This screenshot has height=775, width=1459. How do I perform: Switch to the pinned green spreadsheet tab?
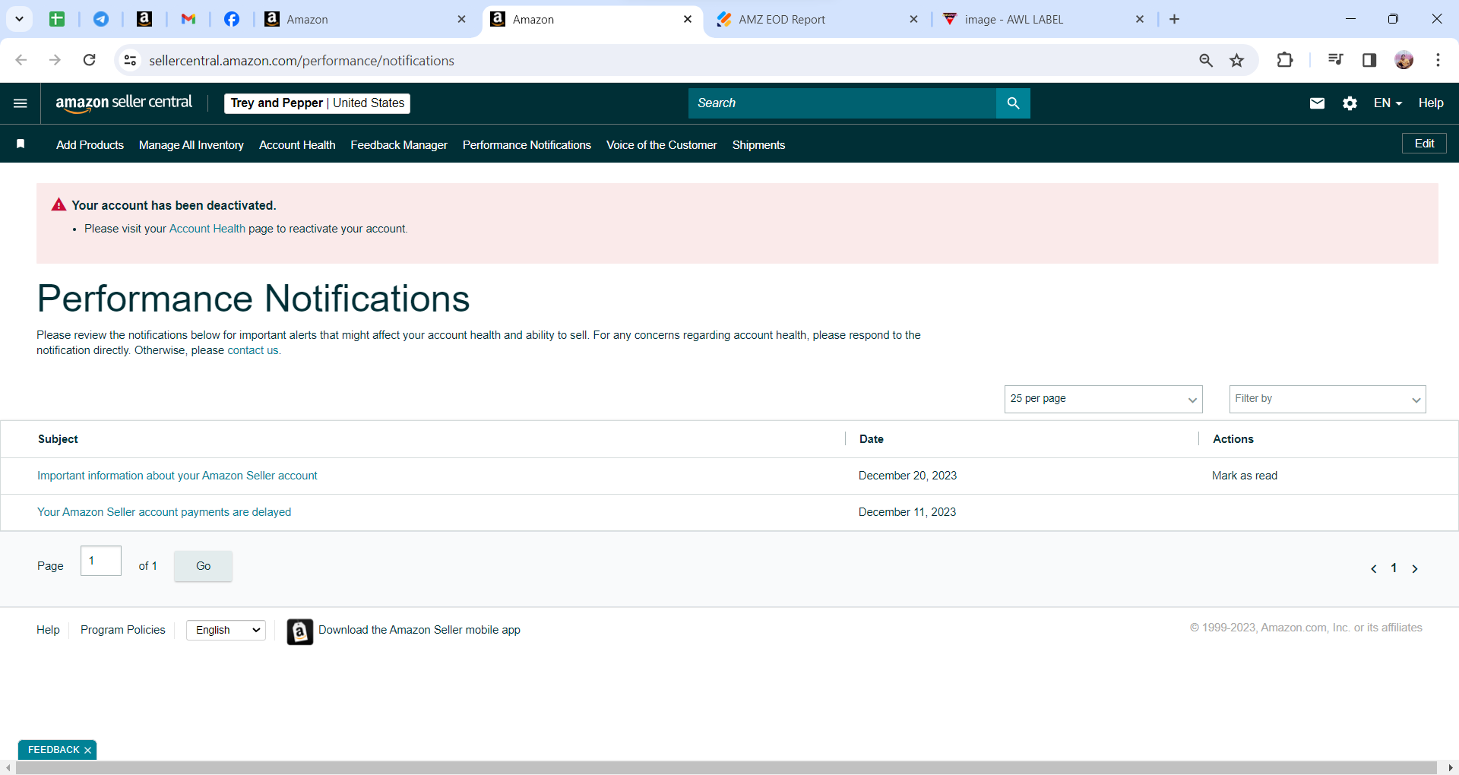pyautogui.click(x=57, y=19)
